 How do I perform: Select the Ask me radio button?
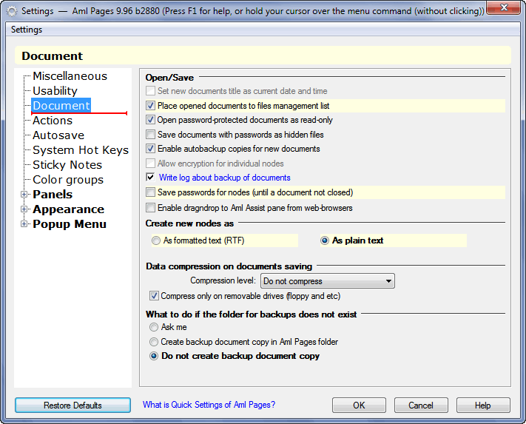[x=154, y=327]
